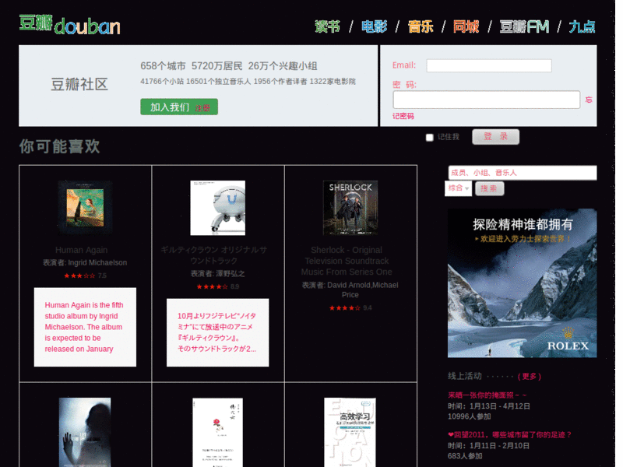Click the Human Again description box
The height and width of the screenshot is (467, 623).
pyautogui.click(x=85, y=327)
